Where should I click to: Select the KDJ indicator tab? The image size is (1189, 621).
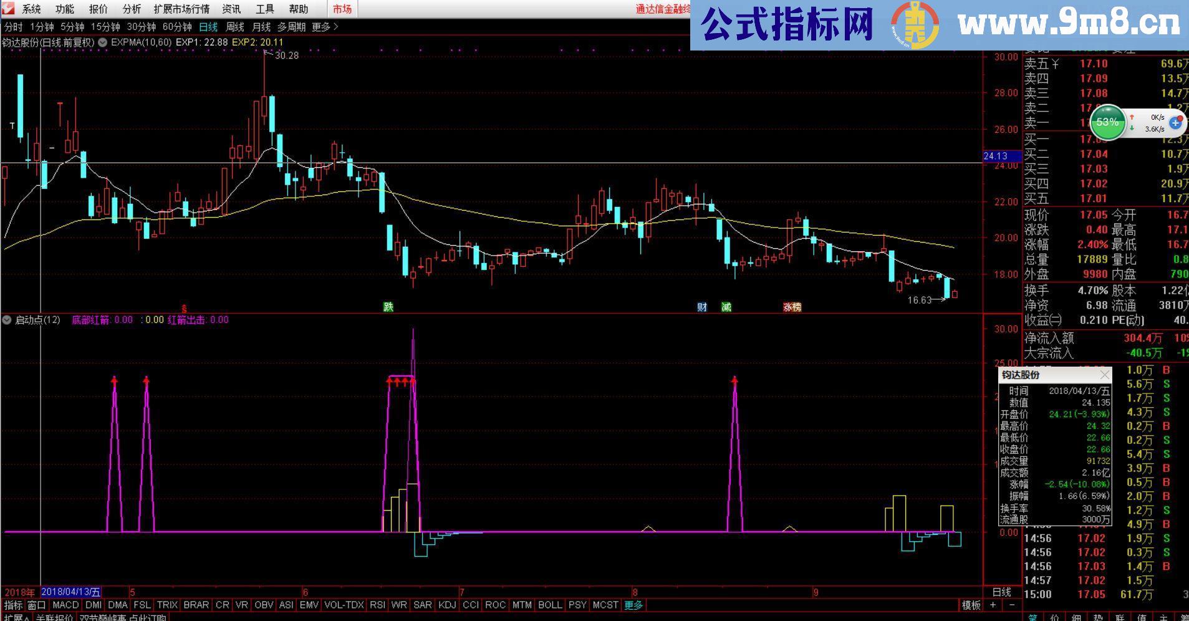coord(448,604)
